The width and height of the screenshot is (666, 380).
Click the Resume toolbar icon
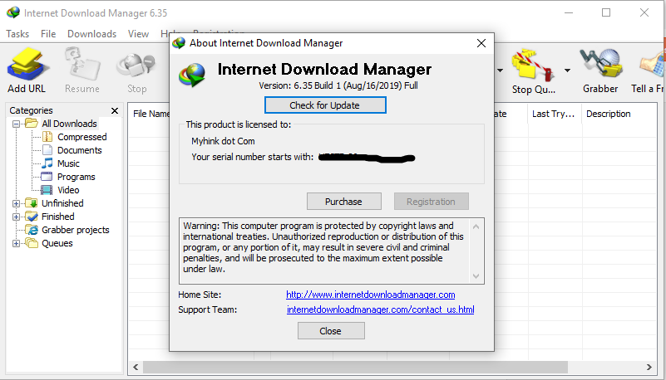pos(82,64)
